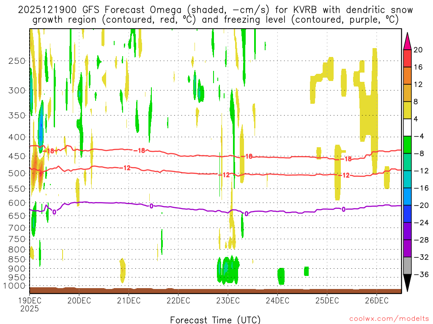Open the coolwx.com/modelts link
Screen dimensions: 433x324
click(x=389, y=319)
